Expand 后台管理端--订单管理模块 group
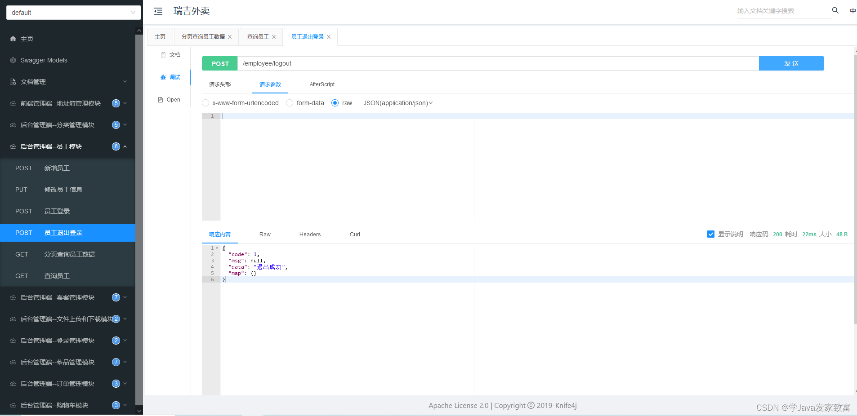The height and width of the screenshot is (416, 857). (x=125, y=384)
